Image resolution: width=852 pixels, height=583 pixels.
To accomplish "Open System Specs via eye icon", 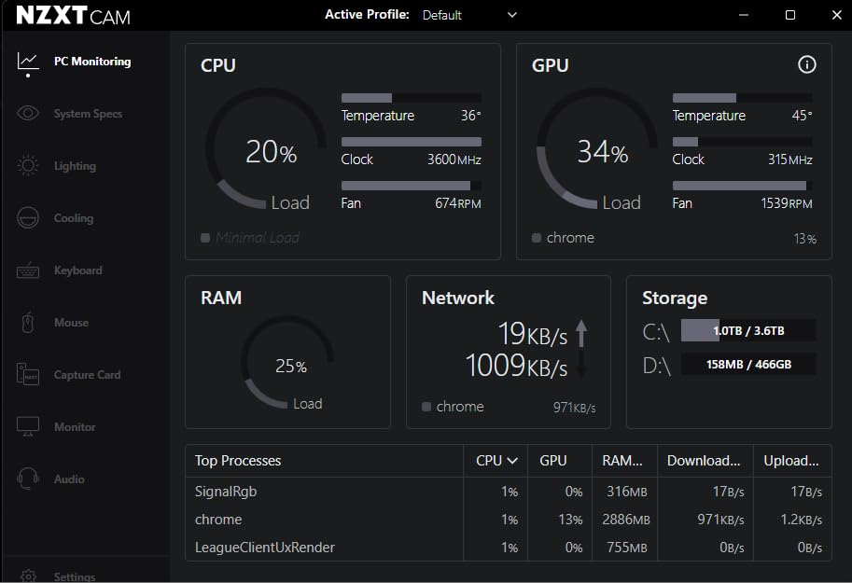I will (28, 114).
